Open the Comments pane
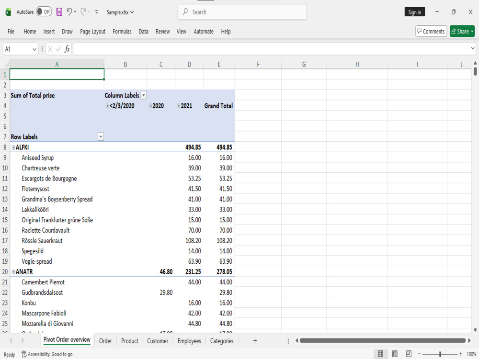 pos(431,31)
